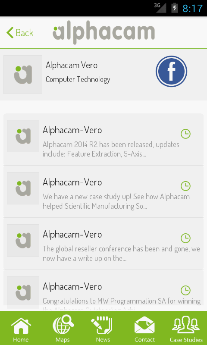Go back using the Back button
Viewport: 207px width, 345px height.
click(20, 33)
